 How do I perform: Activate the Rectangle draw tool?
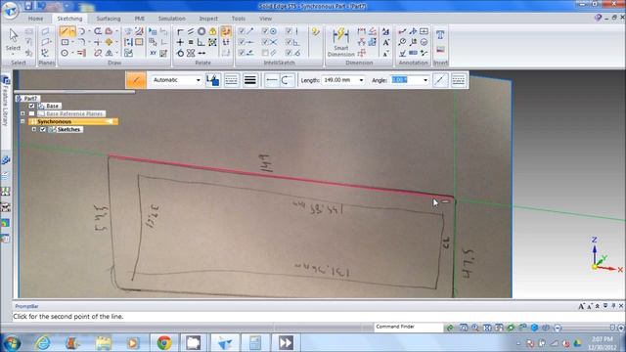65,42
